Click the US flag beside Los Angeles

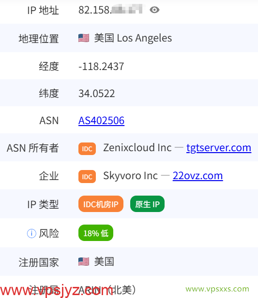click(x=84, y=38)
